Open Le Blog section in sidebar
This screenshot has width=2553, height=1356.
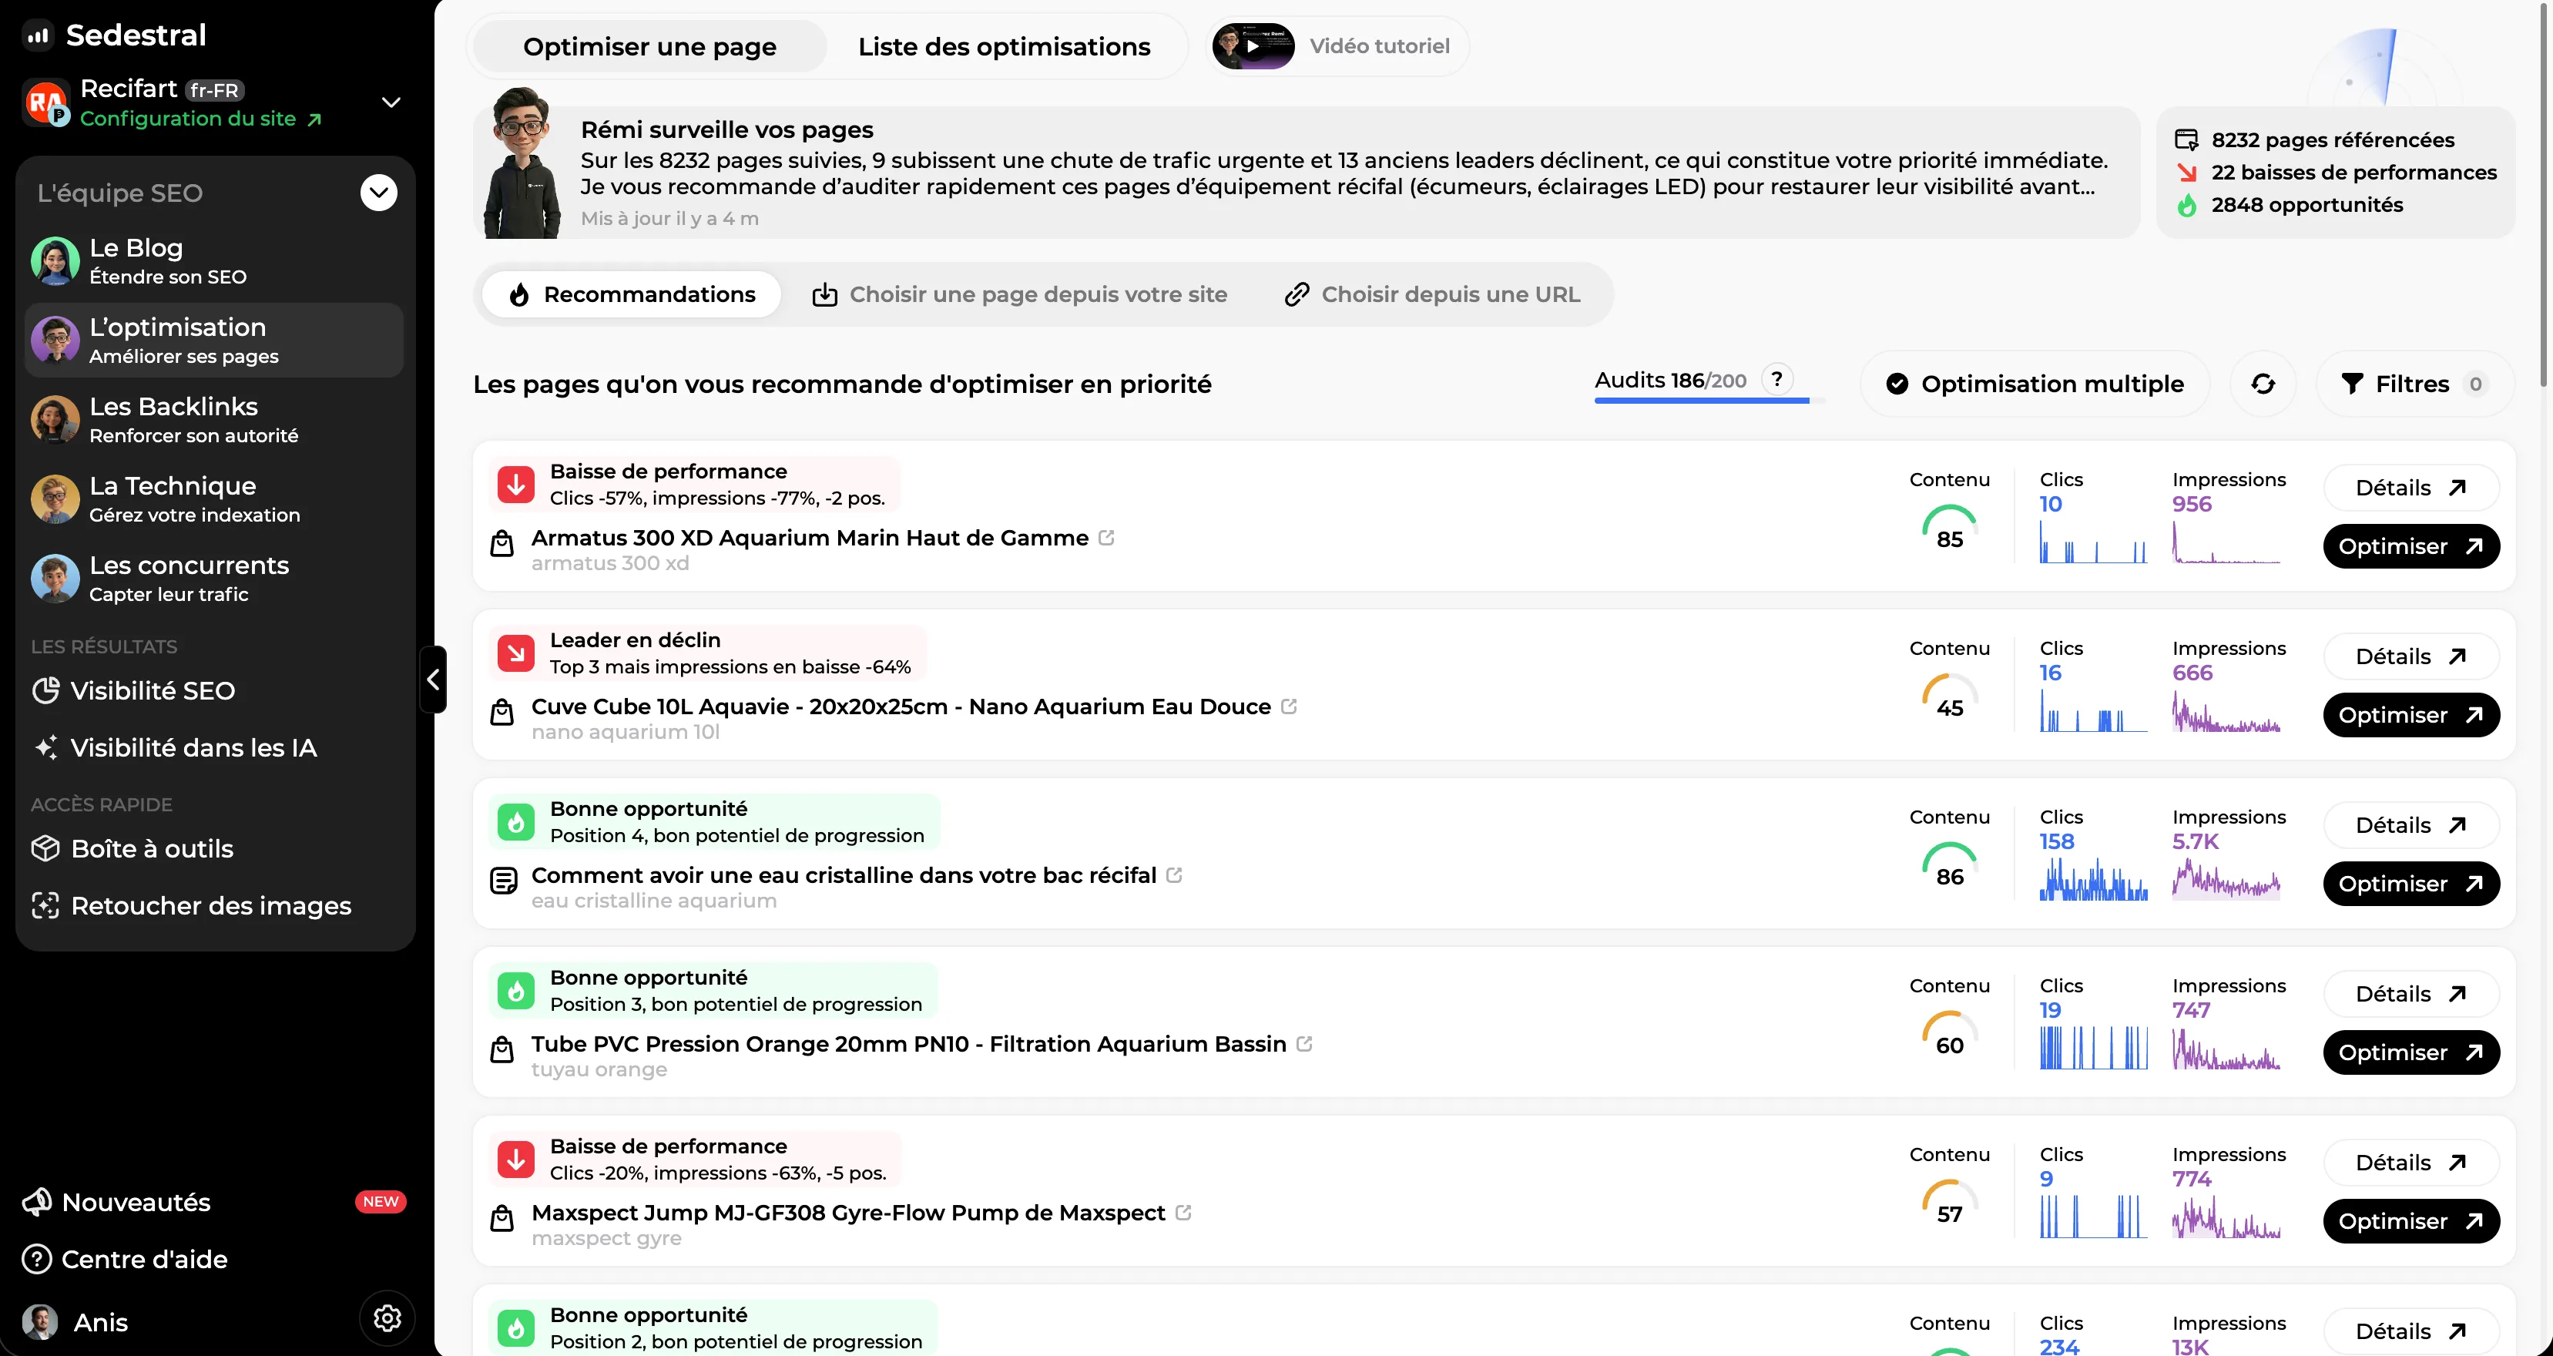[x=214, y=260]
